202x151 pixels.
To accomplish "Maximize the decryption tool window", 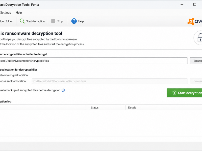I will (x=195, y=5).
